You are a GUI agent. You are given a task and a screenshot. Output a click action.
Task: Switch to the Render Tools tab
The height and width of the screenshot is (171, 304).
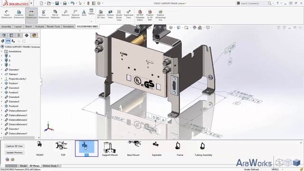pos(53,27)
